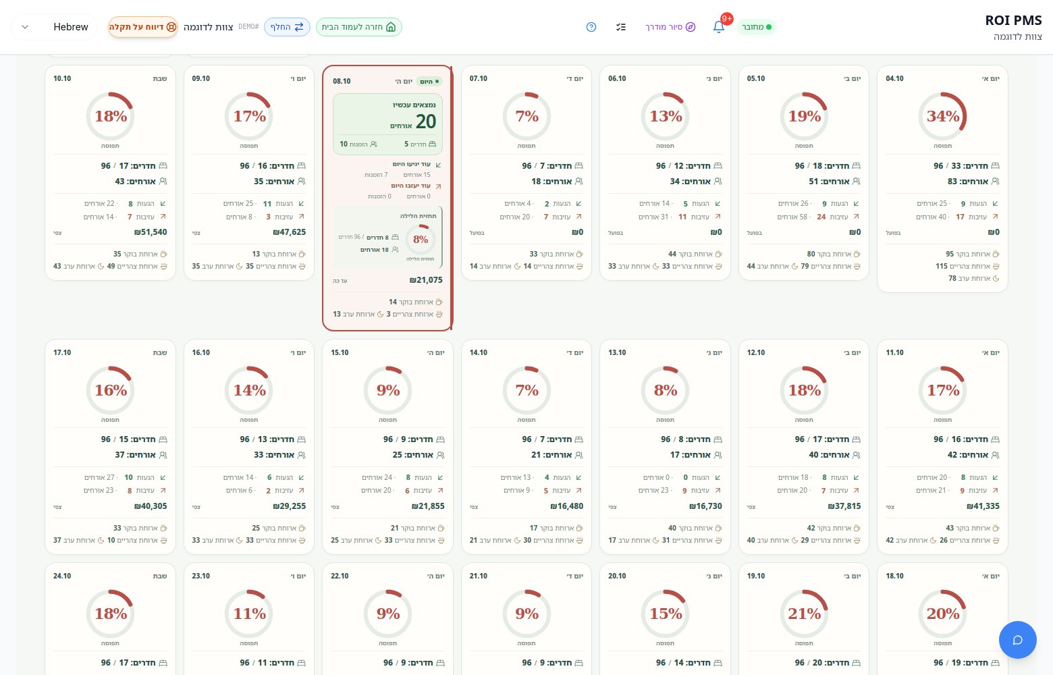Click the 34% occupancy ring on 04.10
The width and height of the screenshot is (1053, 675).
943,116
